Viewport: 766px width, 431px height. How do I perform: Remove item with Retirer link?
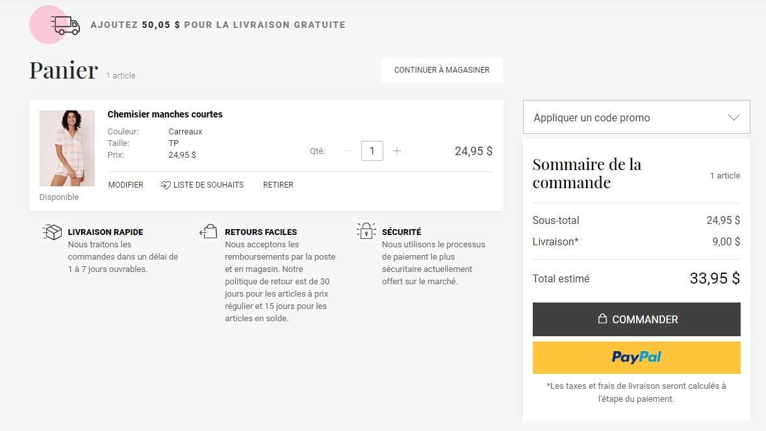(x=278, y=185)
